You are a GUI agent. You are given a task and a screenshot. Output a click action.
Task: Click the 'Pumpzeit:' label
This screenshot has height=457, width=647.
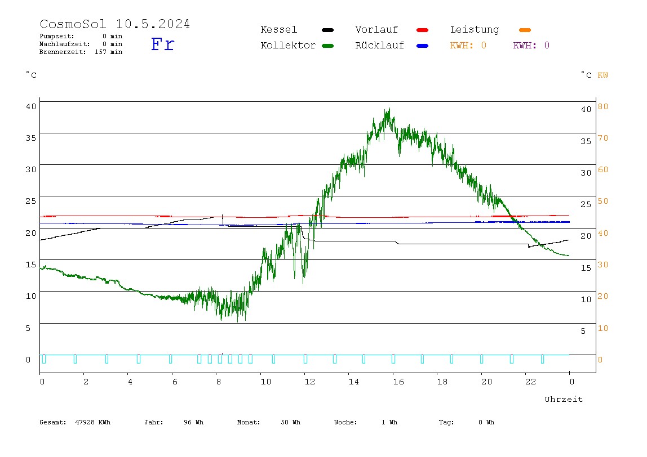click(57, 36)
